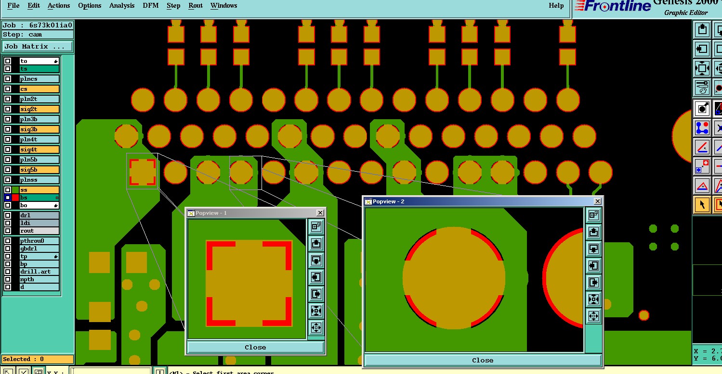Open the Actions menu
The width and height of the screenshot is (722, 374).
tap(59, 6)
